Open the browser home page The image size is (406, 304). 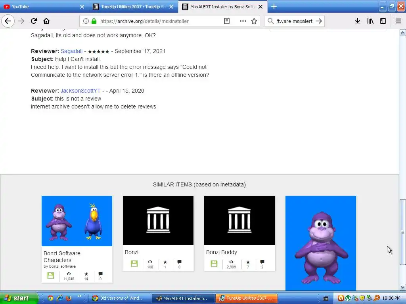46,21
